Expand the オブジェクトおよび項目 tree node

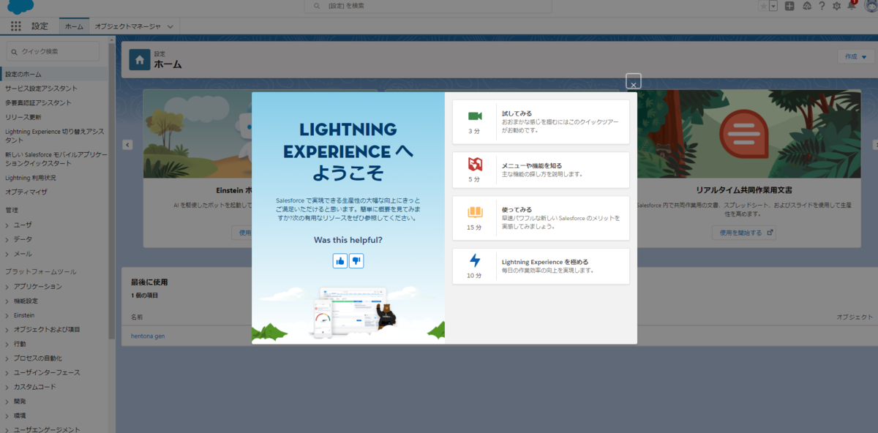coord(7,329)
